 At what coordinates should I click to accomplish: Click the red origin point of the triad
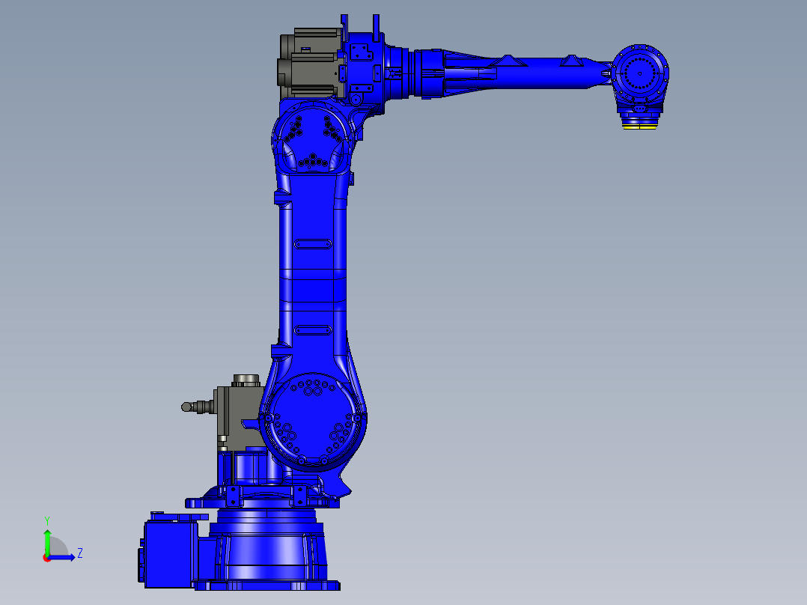click(x=47, y=559)
